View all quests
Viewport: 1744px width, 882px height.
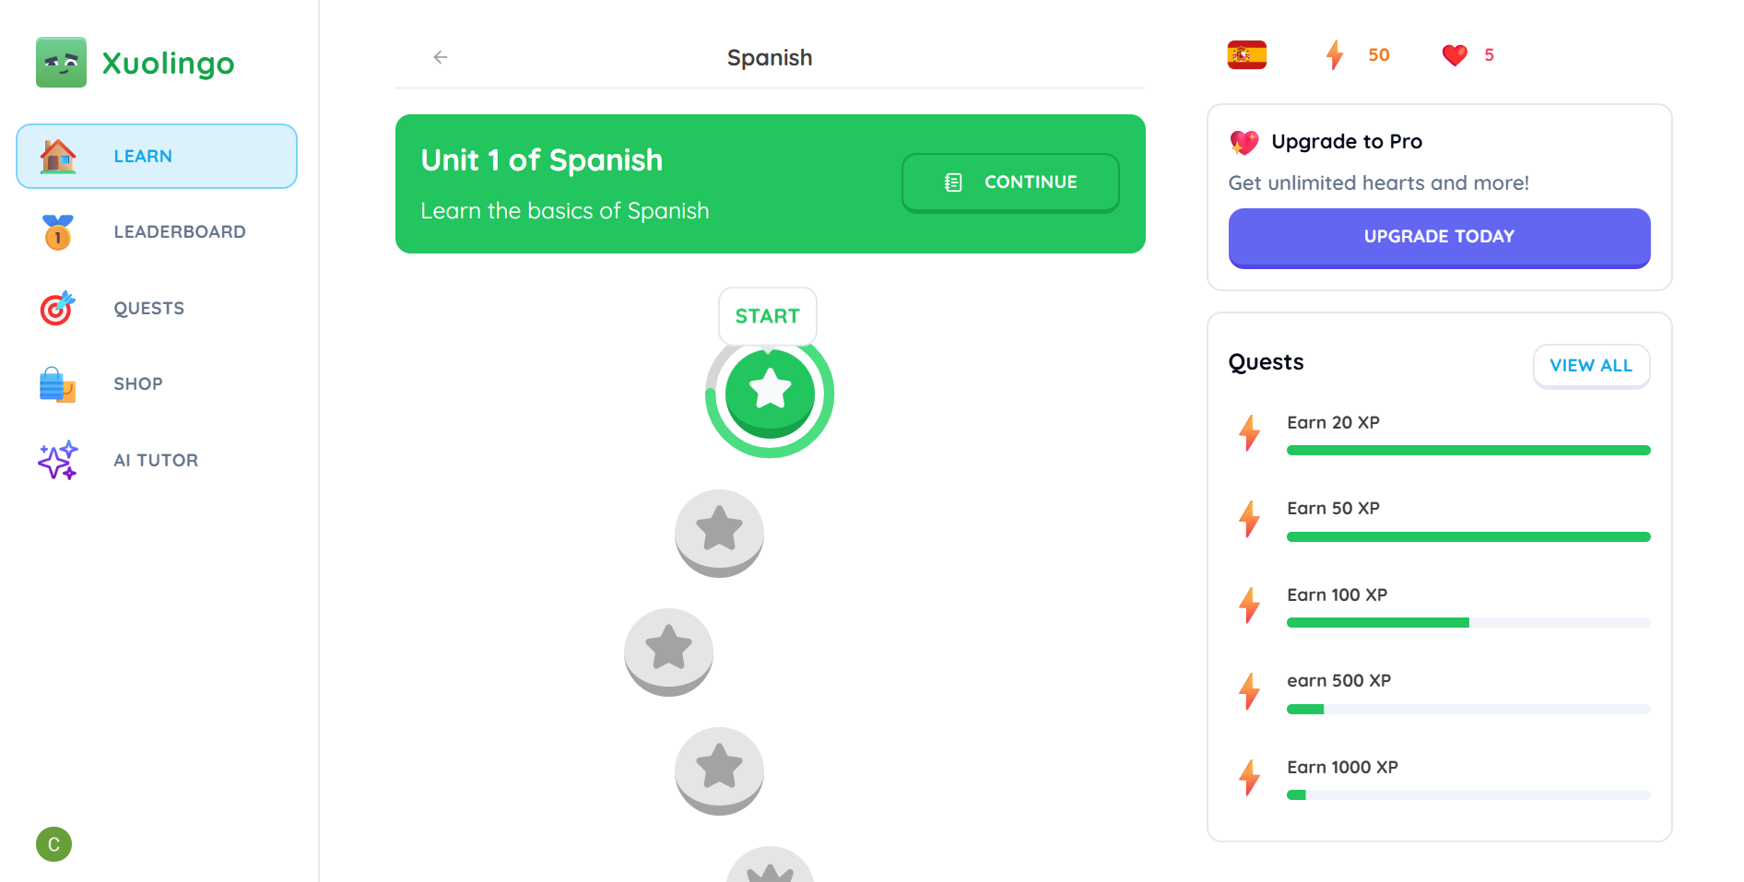point(1591,366)
